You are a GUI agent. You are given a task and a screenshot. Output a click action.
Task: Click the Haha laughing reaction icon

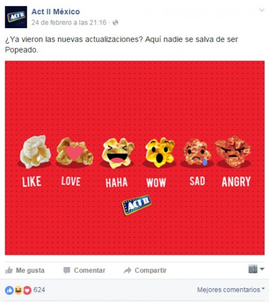tap(18, 290)
